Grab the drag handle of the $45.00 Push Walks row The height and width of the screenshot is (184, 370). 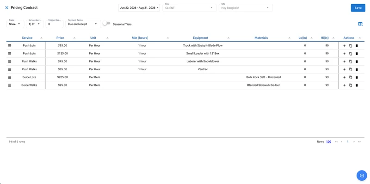pos(10,61)
